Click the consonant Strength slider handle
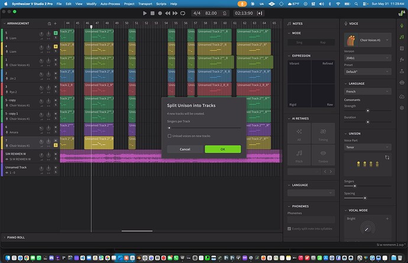408x263 pixels. 368,111
